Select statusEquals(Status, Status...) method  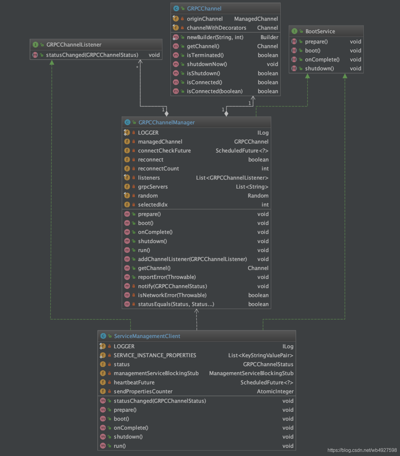[196, 304]
